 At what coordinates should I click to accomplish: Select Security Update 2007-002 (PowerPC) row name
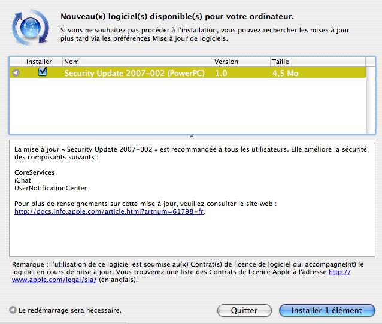click(x=134, y=73)
